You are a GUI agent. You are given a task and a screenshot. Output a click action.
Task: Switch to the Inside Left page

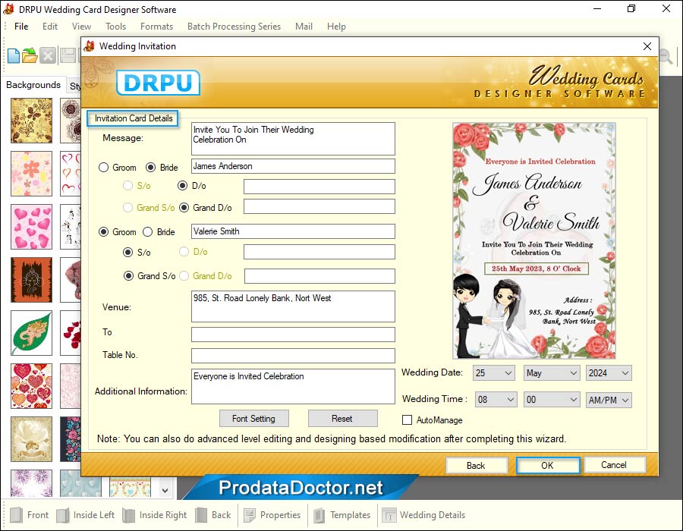tap(85, 515)
